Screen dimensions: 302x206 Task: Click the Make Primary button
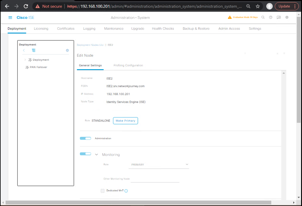[125, 121]
